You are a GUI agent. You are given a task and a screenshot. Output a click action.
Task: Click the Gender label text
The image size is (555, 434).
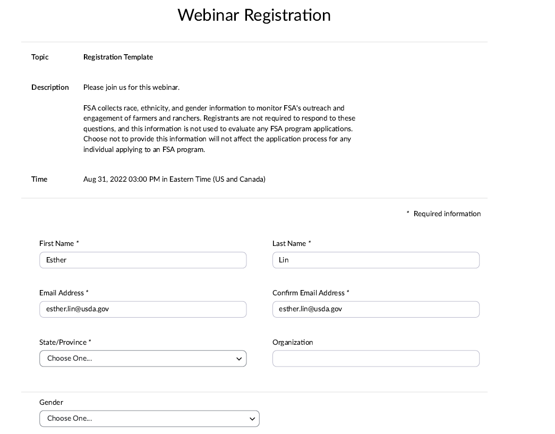(x=51, y=403)
